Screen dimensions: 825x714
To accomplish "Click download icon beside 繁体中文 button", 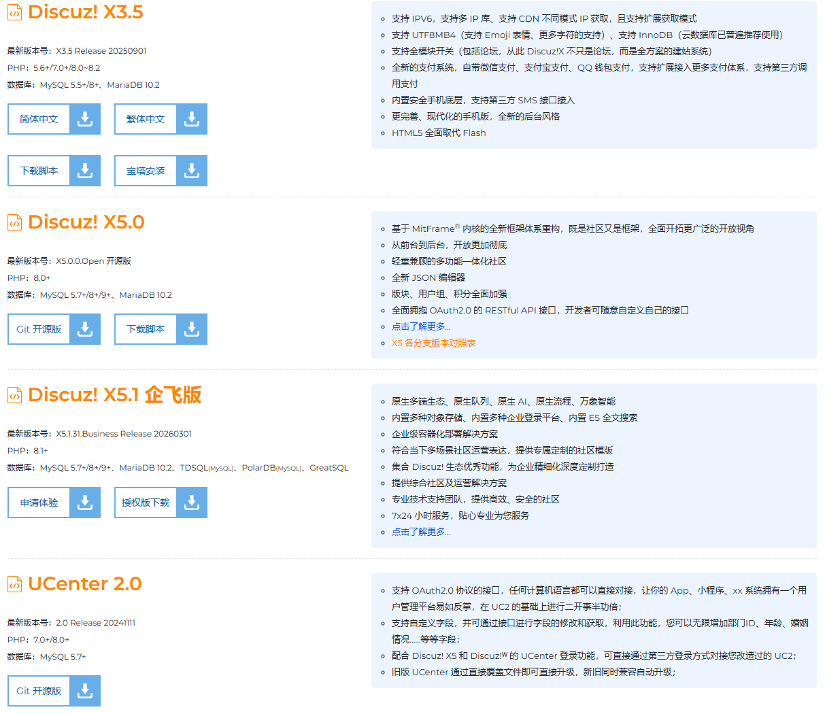I will coord(192,119).
